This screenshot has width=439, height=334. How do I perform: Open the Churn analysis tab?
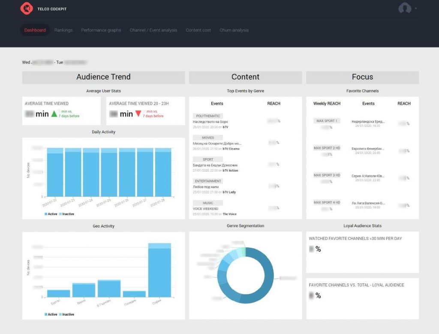234,30
